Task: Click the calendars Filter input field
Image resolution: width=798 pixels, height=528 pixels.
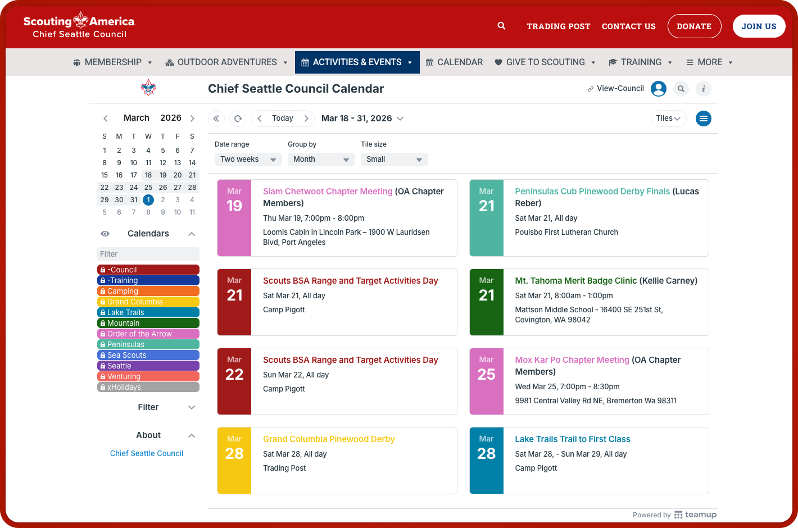Action: [x=148, y=254]
